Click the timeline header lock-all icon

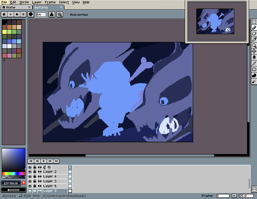click(x=35, y=167)
